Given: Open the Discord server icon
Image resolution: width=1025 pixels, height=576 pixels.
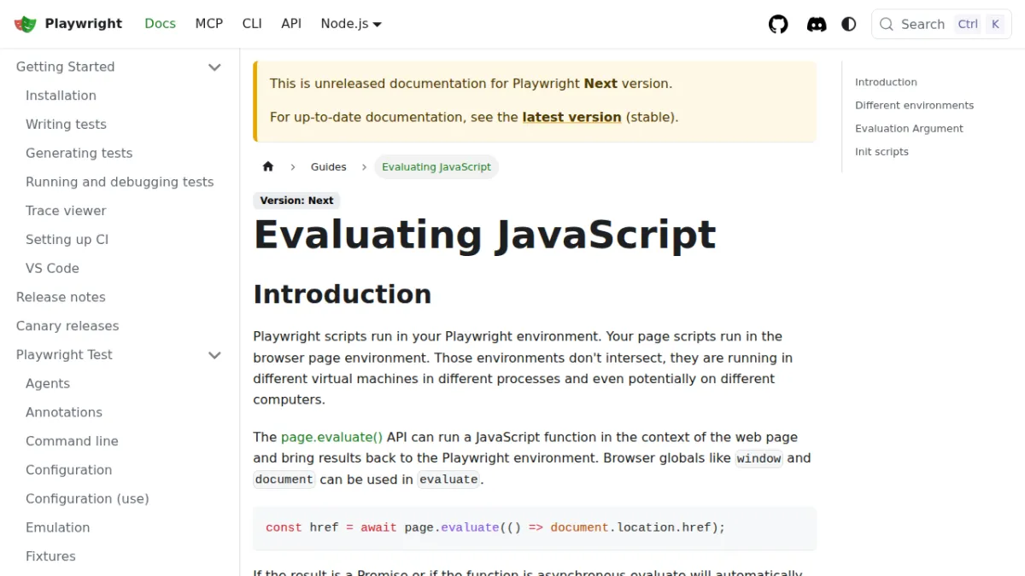Looking at the screenshot, I should point(817,24).
